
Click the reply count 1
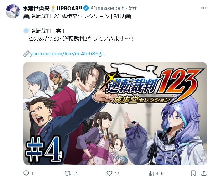coord(32,174)
